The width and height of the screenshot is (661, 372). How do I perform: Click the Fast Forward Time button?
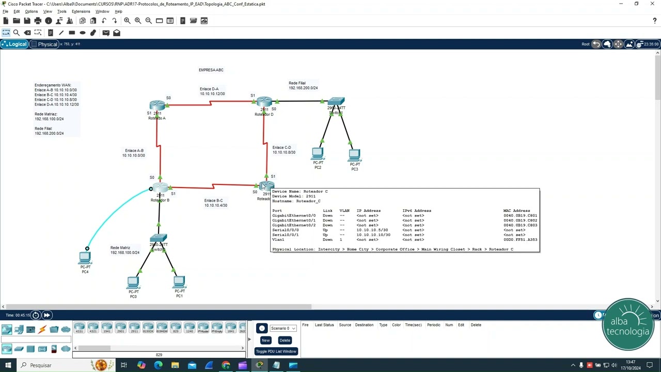(x=46, y=315)
